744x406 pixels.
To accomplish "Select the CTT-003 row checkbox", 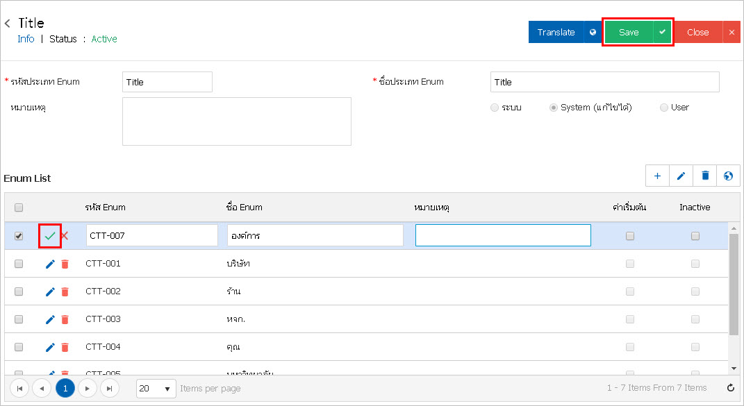I will tap(19, 319).
